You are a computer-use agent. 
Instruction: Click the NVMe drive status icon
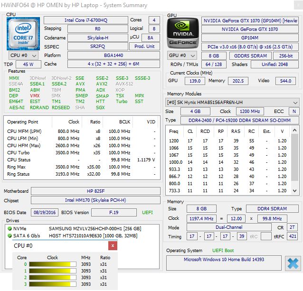(x=9, y=229)
